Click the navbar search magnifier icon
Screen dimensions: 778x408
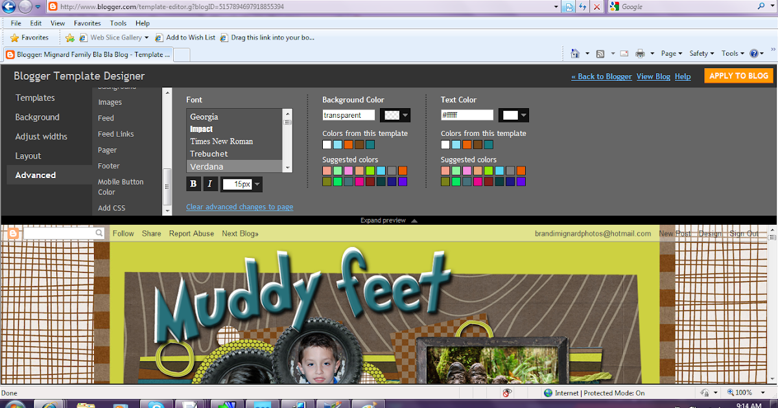tap(99, 233)
